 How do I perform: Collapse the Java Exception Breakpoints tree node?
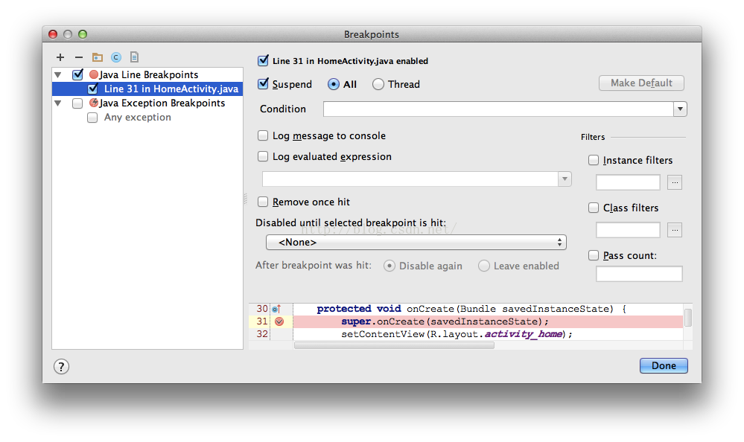coord(58,103)
